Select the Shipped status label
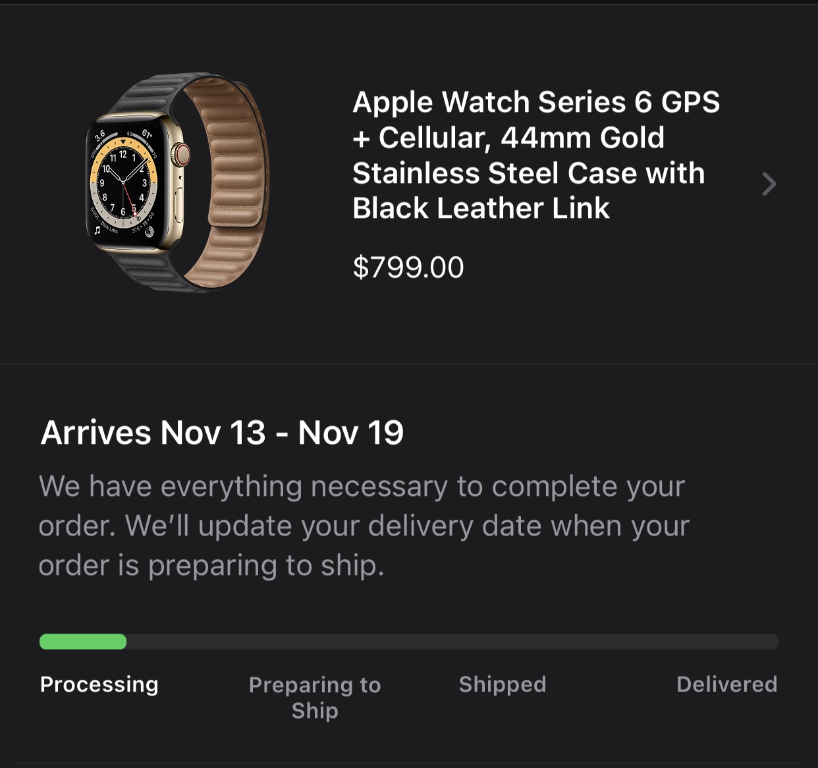Viewport: 818px width, 768px height. pos(503,684)
